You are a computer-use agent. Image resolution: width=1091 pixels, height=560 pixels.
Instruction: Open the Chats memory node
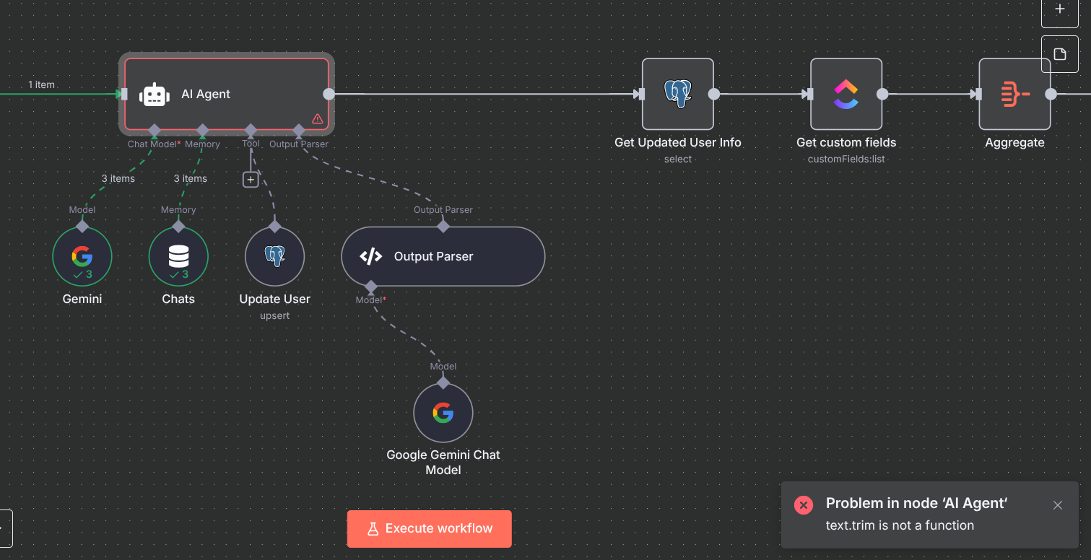pos(178,256)
